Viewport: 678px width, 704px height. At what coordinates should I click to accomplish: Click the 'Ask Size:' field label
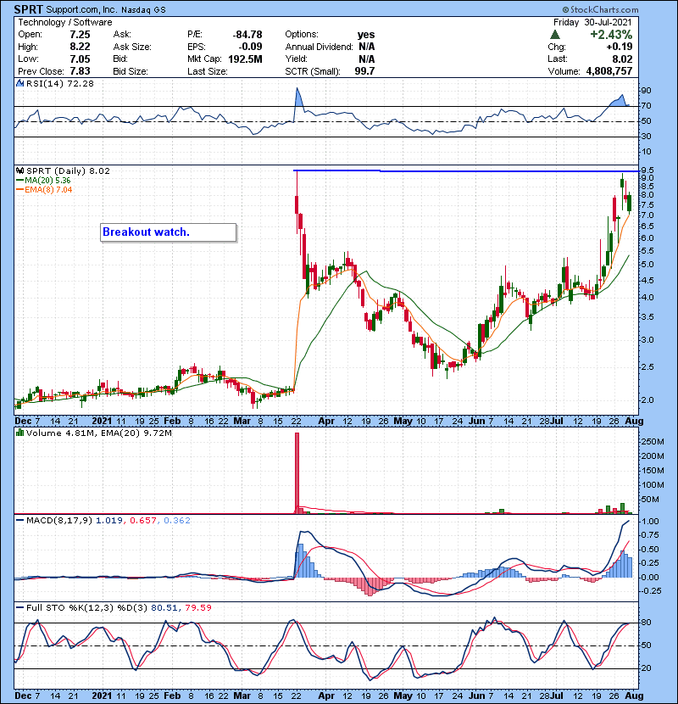[x=132, y=47]
